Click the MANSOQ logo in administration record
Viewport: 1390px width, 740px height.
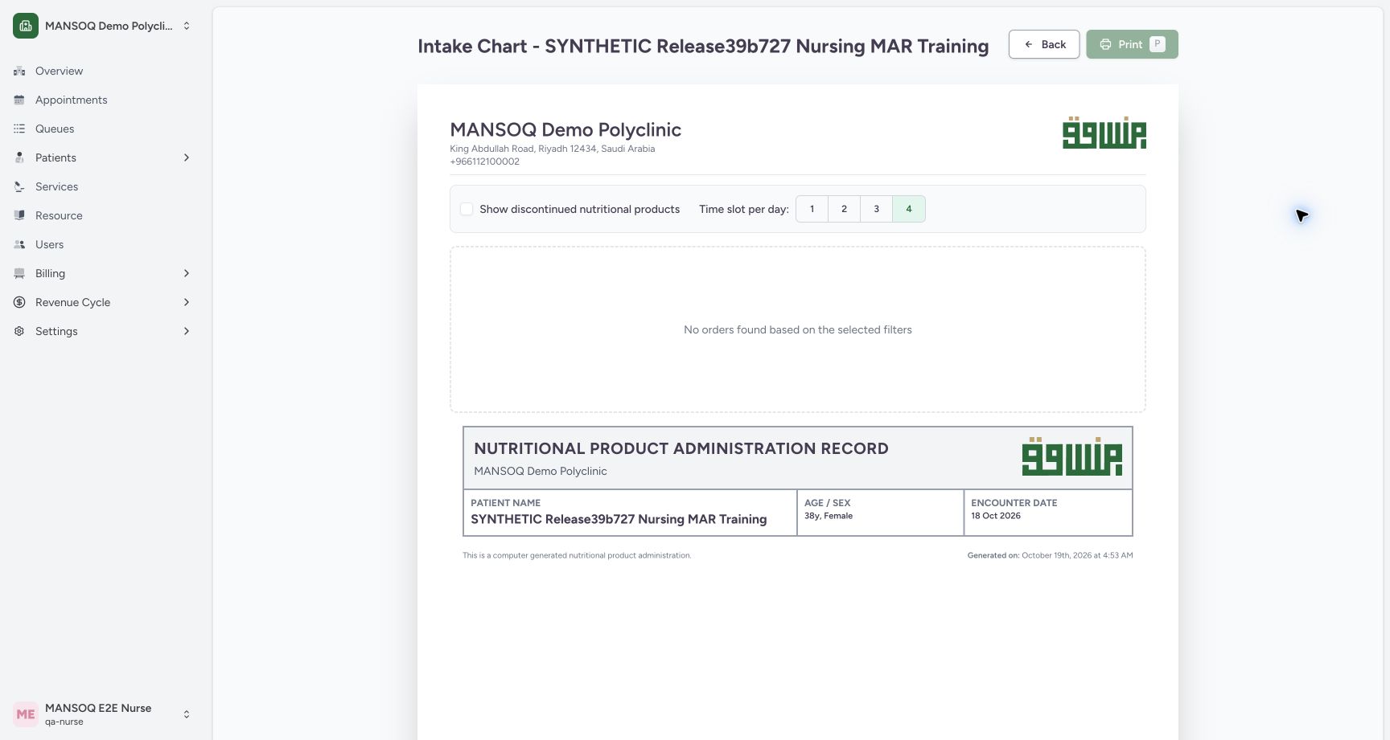[1072, 456]
